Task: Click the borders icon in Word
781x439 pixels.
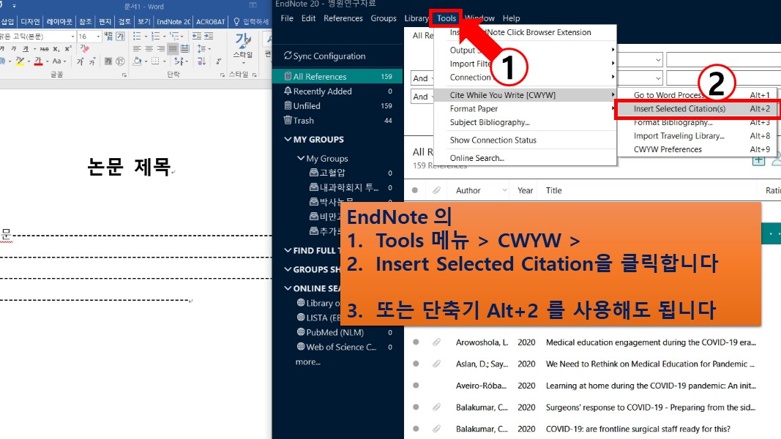Action: click(x=155, y=61)
